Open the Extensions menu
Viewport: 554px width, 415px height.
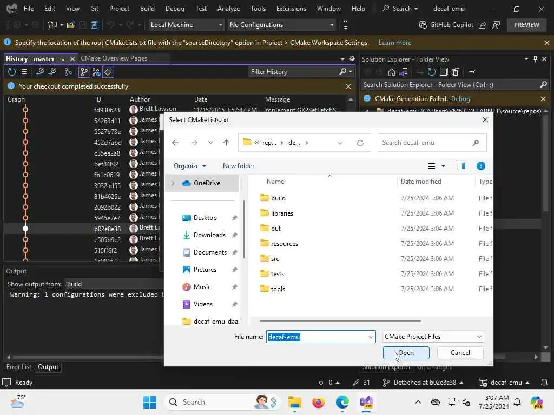coord(291,9)
